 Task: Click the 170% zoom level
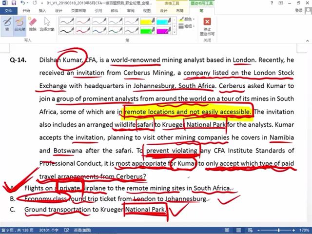pyautogui.click(x=304, y=230)
